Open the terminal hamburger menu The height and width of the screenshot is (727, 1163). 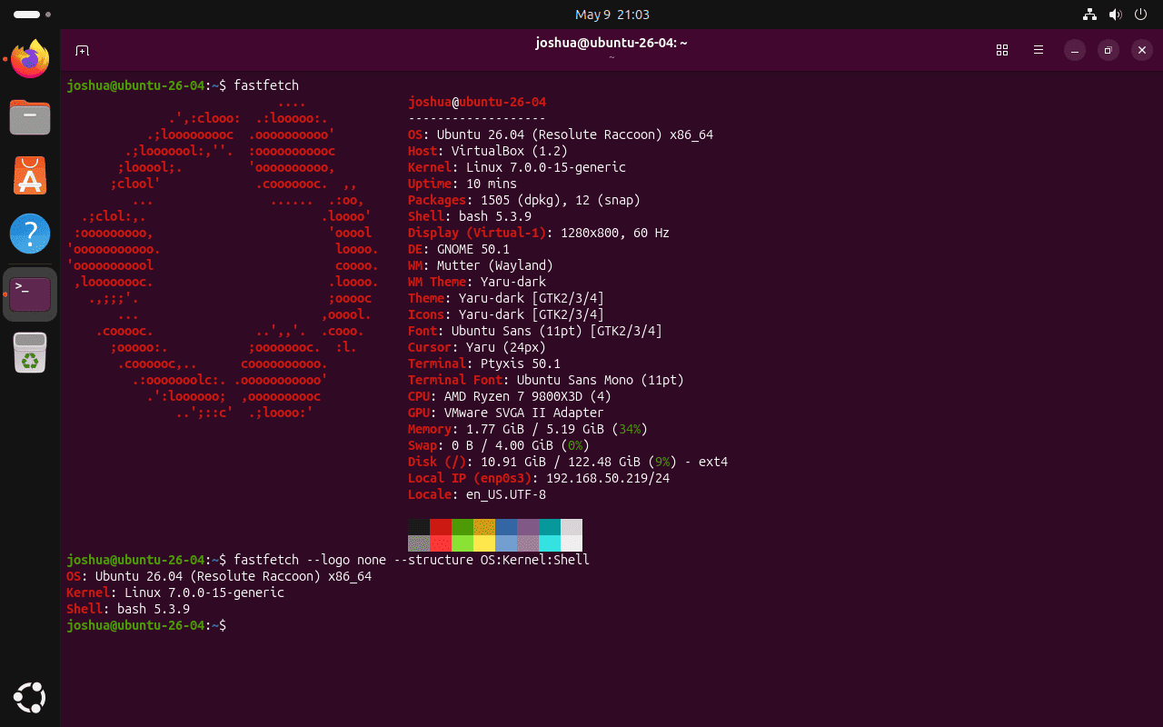click(x=1039, y=50)
